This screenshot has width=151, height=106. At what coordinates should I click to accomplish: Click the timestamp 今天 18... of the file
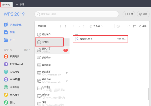point(121,39)
